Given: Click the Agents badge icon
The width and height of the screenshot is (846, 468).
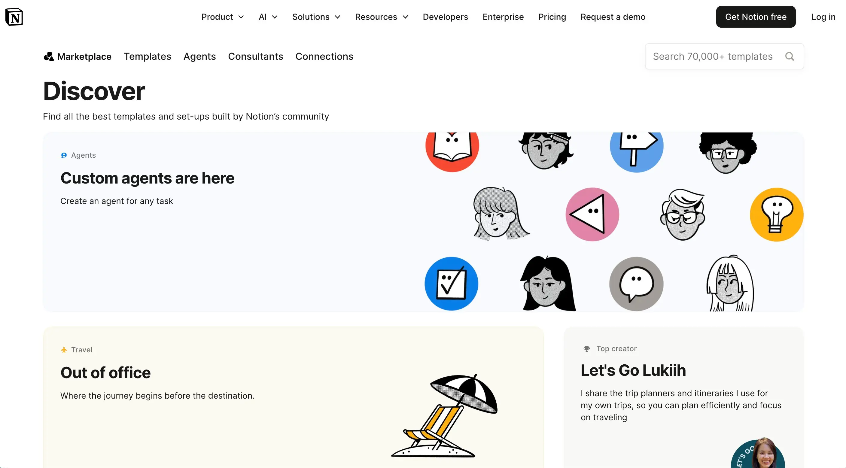Looking at the screenshot, I should pos(64,155).
